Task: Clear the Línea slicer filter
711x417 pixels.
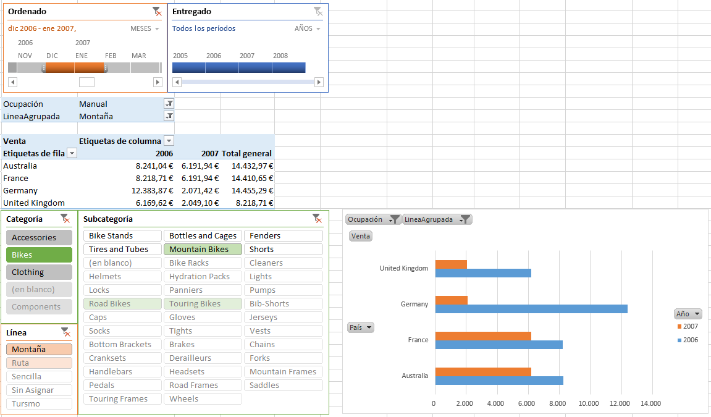Action: [65, 332]
